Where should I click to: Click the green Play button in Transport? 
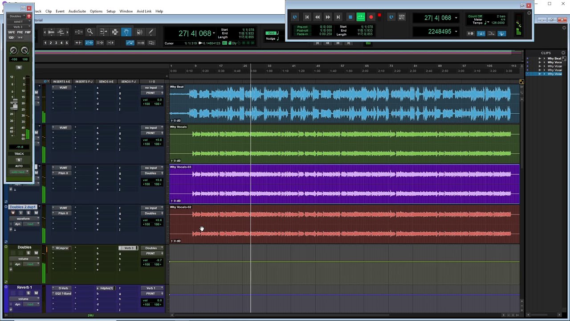tap(361, 17)
